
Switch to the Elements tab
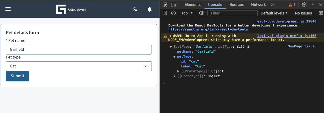tap(192, 5)
